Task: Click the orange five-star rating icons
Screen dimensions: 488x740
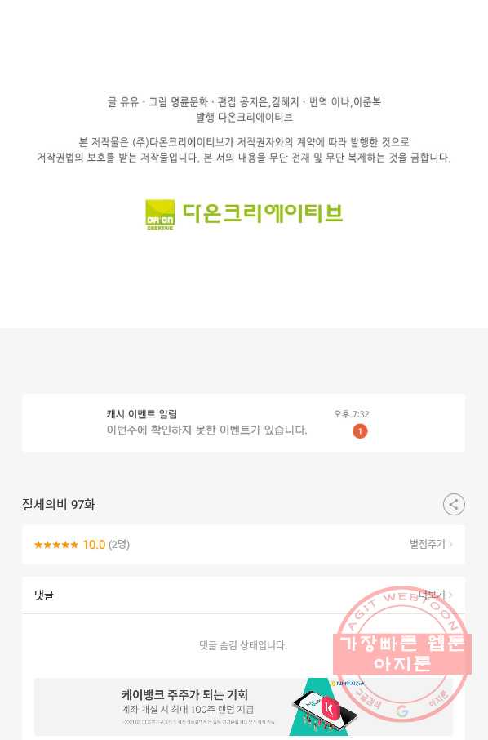Action: point(56,545)
